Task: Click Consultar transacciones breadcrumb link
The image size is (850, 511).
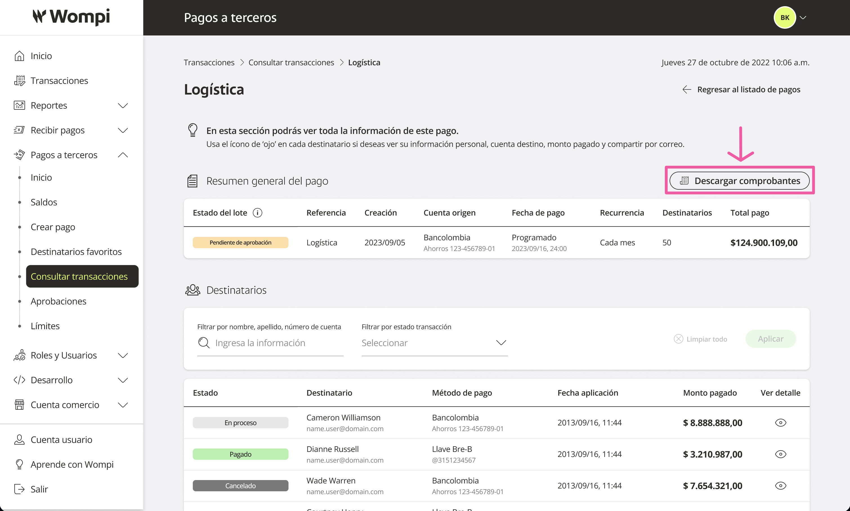Action: click(x=291, y=62)
